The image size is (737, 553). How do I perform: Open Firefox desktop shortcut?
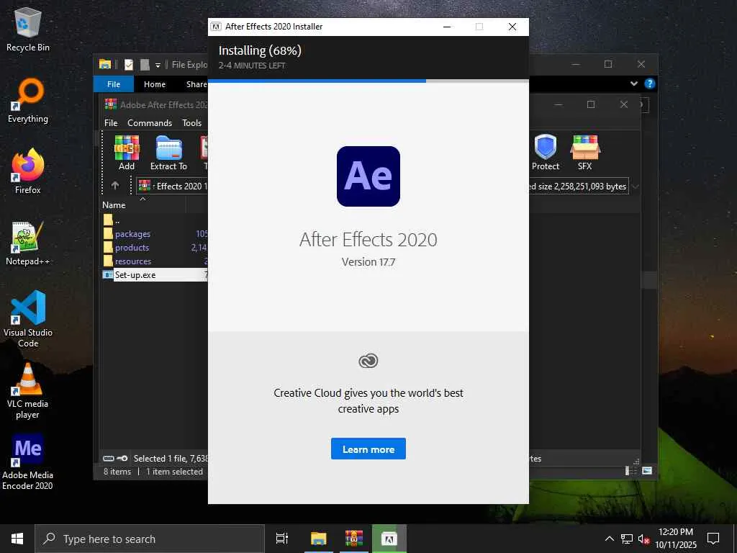click(x=28, y=171)
